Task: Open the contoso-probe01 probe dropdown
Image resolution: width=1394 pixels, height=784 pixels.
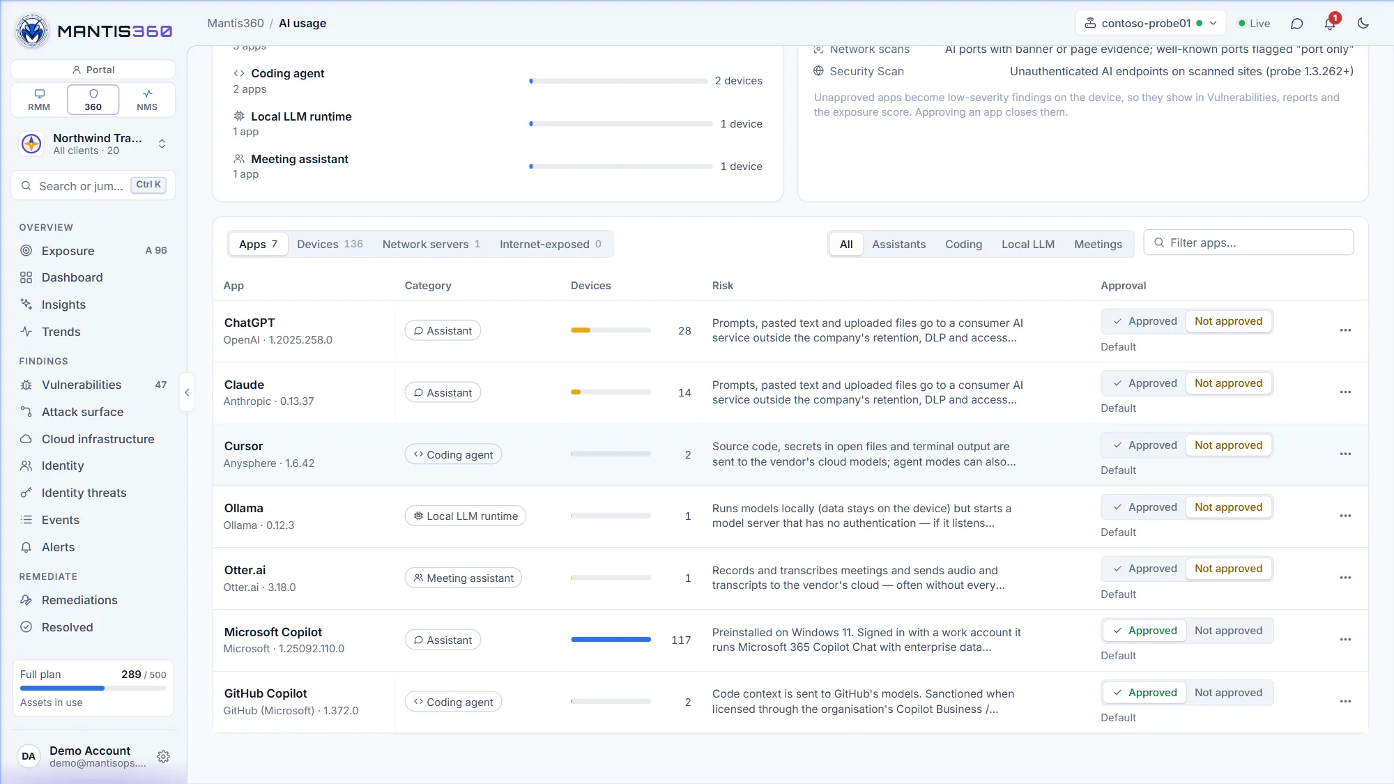Action: (1151, 24)
